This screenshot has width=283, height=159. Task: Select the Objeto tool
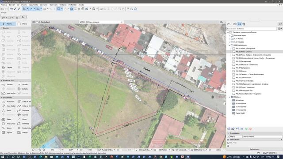8,68
